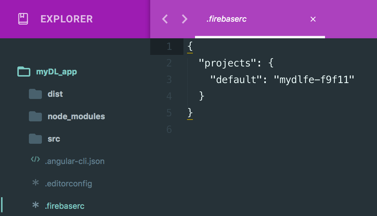Click the dist folder icon
Viewport: 377px width, 216px height.
pyautogui.click(x=35, y=94)
